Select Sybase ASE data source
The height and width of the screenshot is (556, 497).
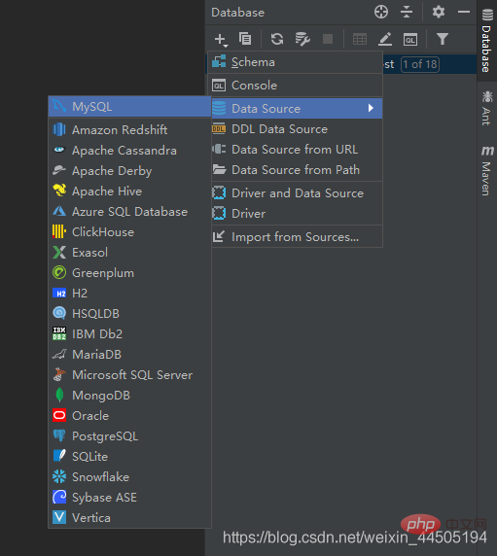coord(129,498)
